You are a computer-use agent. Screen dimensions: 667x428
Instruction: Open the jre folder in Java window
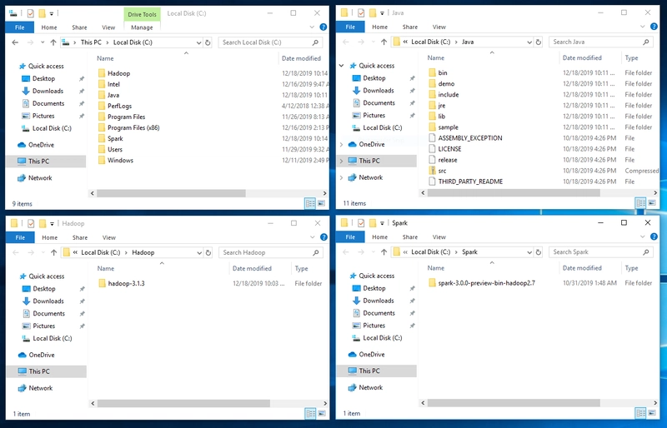[x=442, y=106]
